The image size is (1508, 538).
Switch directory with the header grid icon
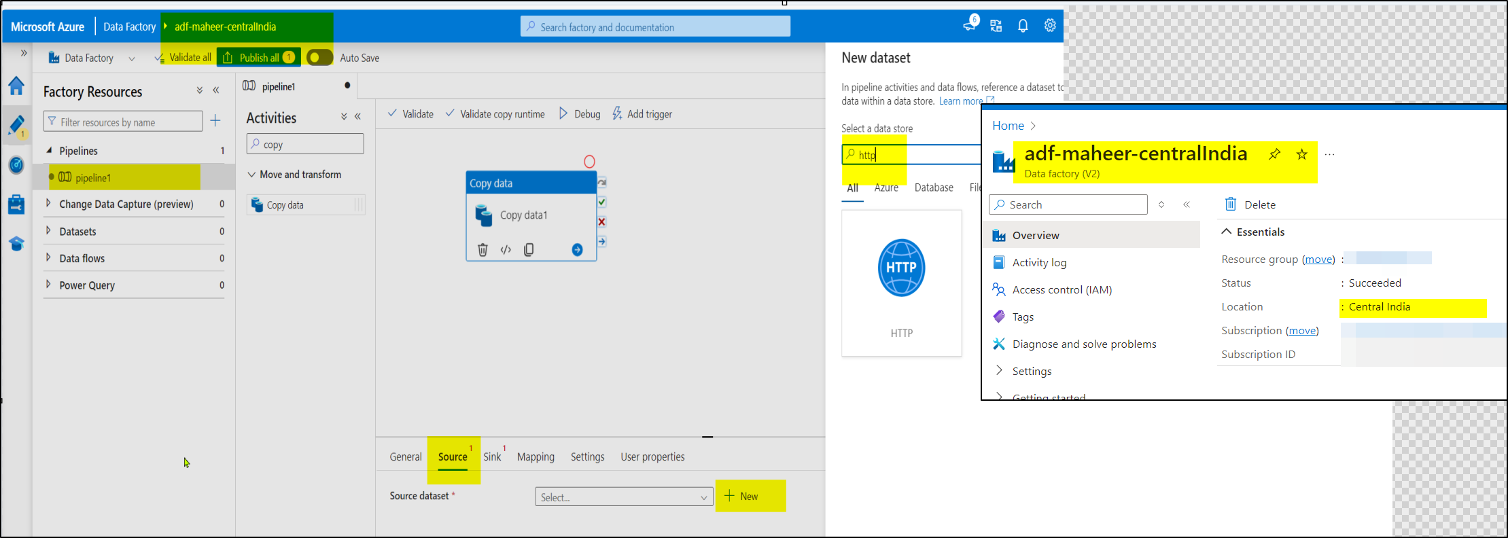(996, 26)
